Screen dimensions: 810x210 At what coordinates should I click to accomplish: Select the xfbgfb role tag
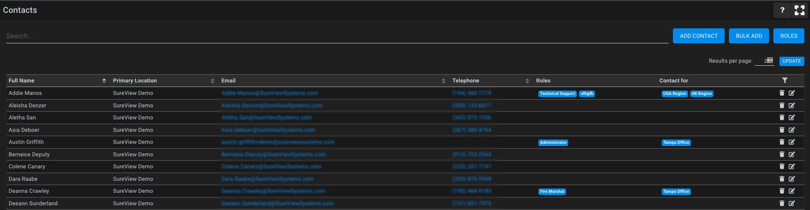coord(587,94)
